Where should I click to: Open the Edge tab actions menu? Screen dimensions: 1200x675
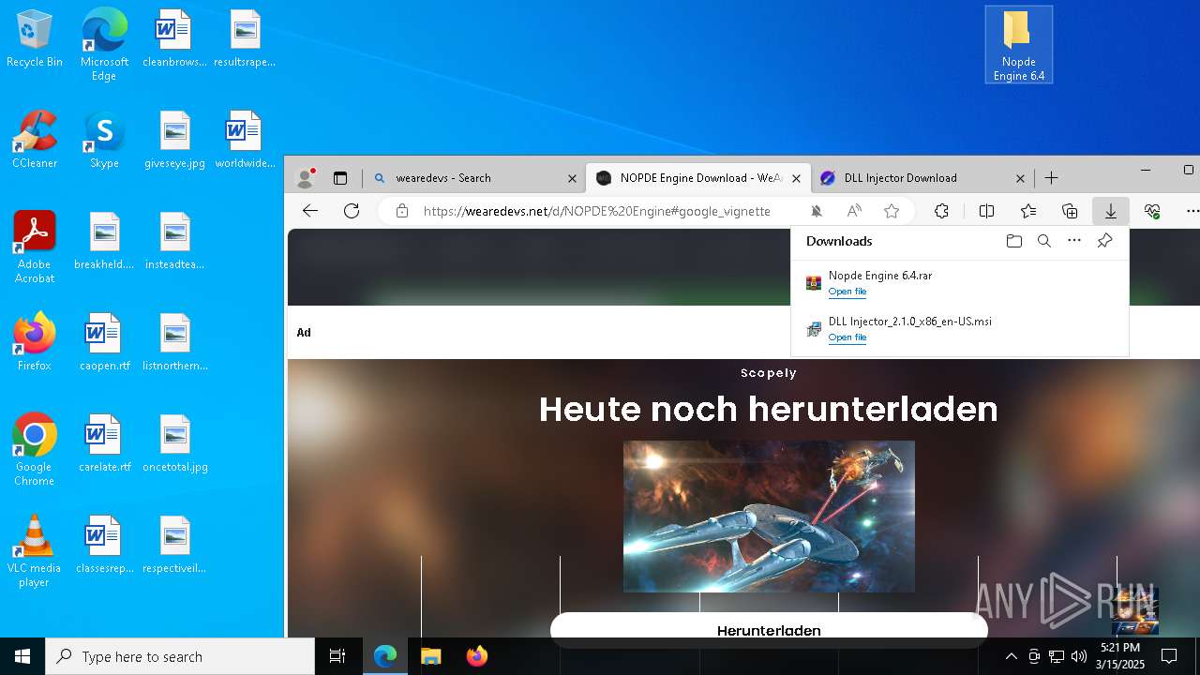340,178
